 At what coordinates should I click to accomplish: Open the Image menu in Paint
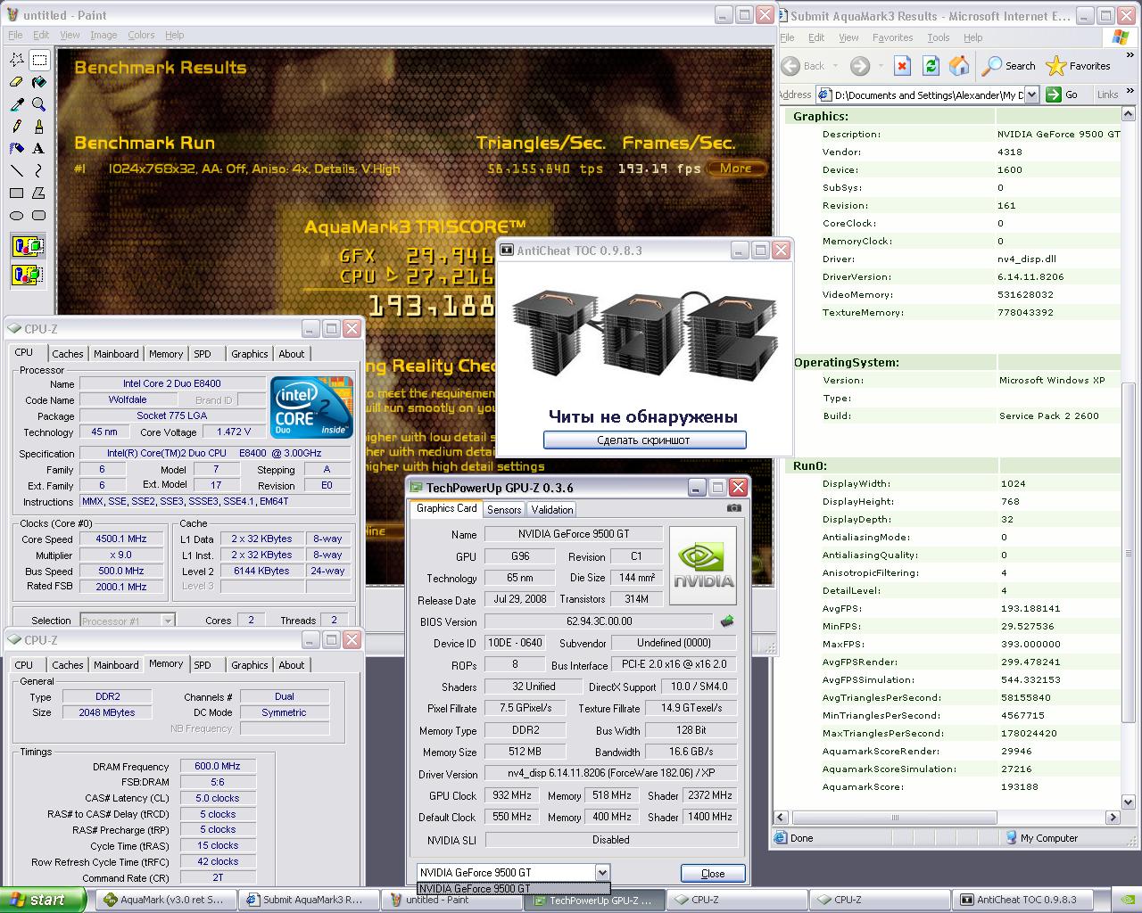pyautogui.click(x=103, y=35)
